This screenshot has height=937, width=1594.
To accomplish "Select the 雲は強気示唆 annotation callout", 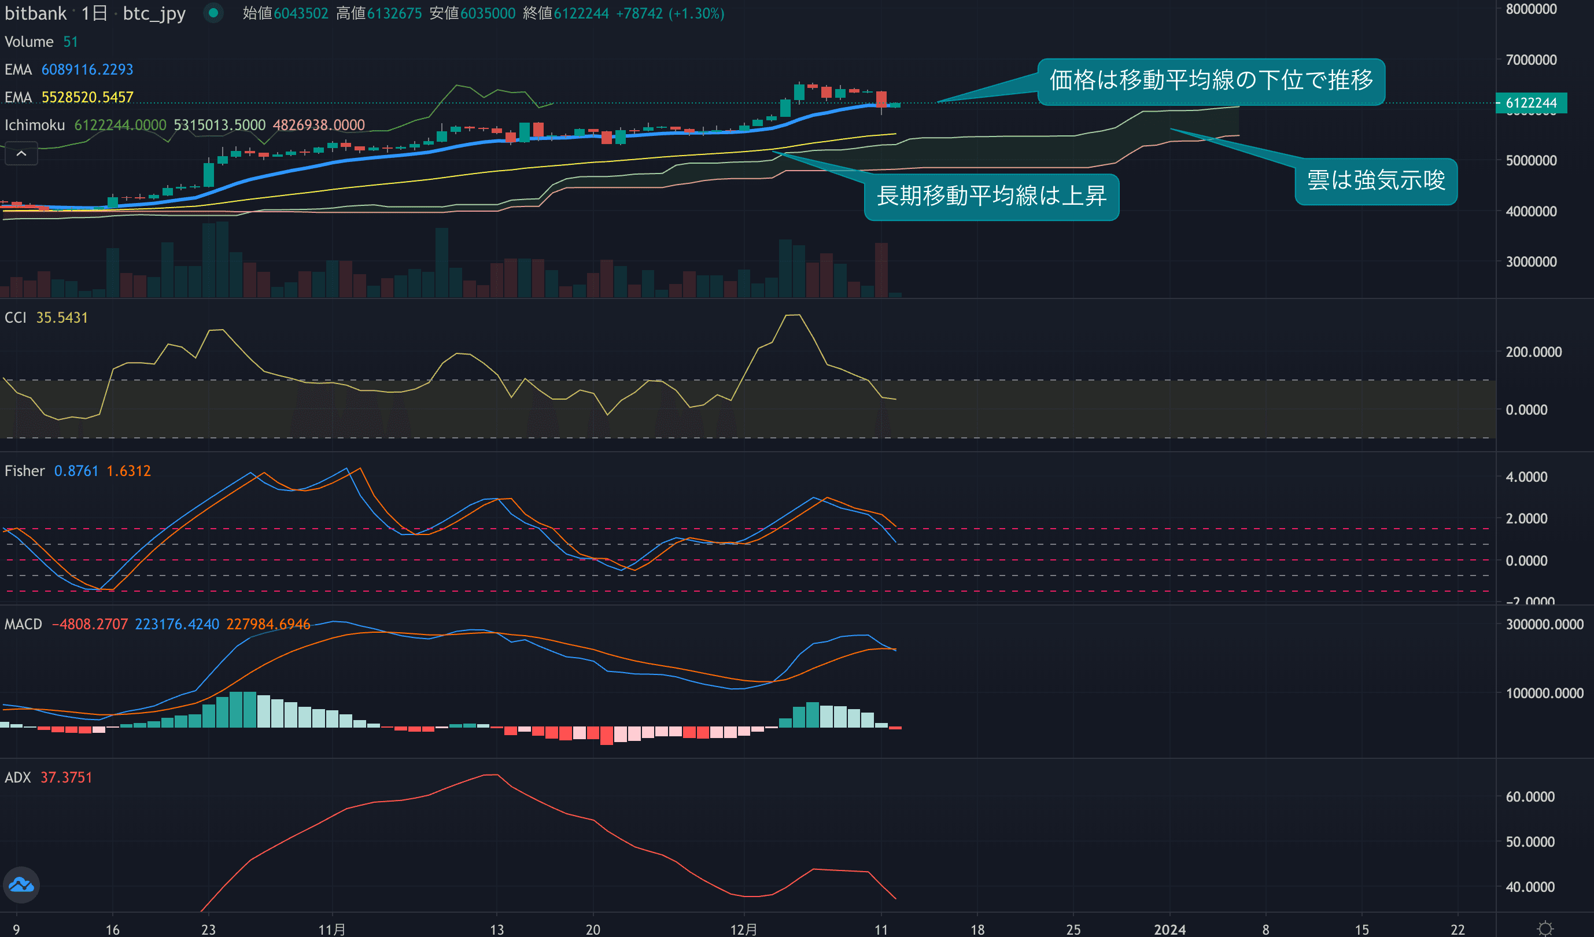I will tap(1376, 181).
